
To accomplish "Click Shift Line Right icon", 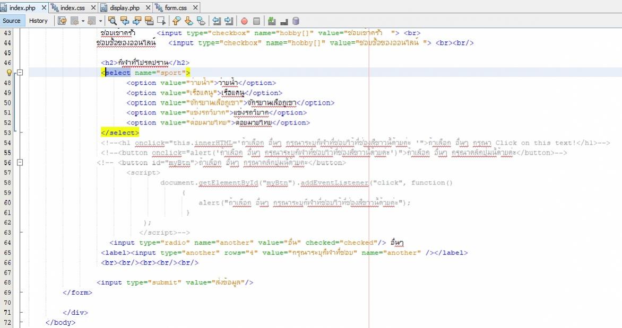I will [x=229, y=21].
